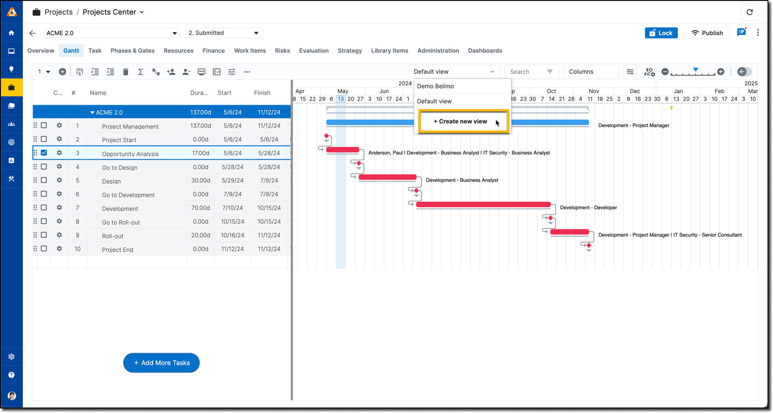
Task: Toggle the panel switch at toolbar right
Action: tap(744, 72)
